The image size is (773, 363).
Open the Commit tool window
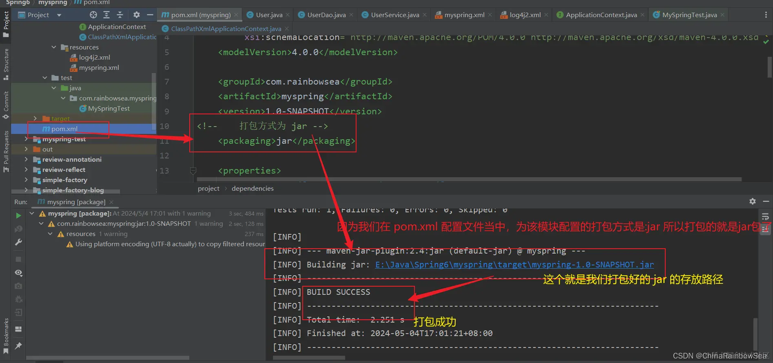[x=6, y=105]
